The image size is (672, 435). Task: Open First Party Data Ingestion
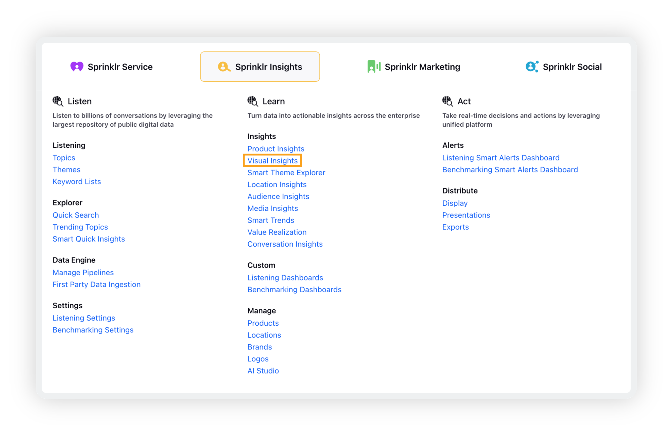[x=97, y=284]
